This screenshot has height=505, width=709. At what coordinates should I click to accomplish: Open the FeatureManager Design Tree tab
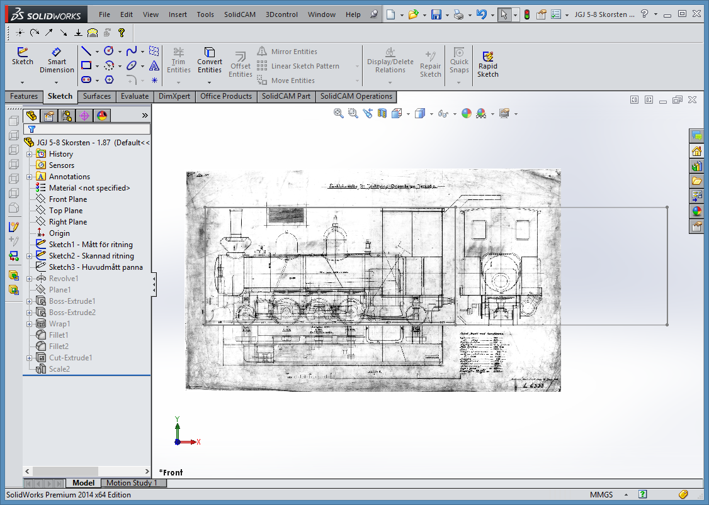tap(31, 116)
